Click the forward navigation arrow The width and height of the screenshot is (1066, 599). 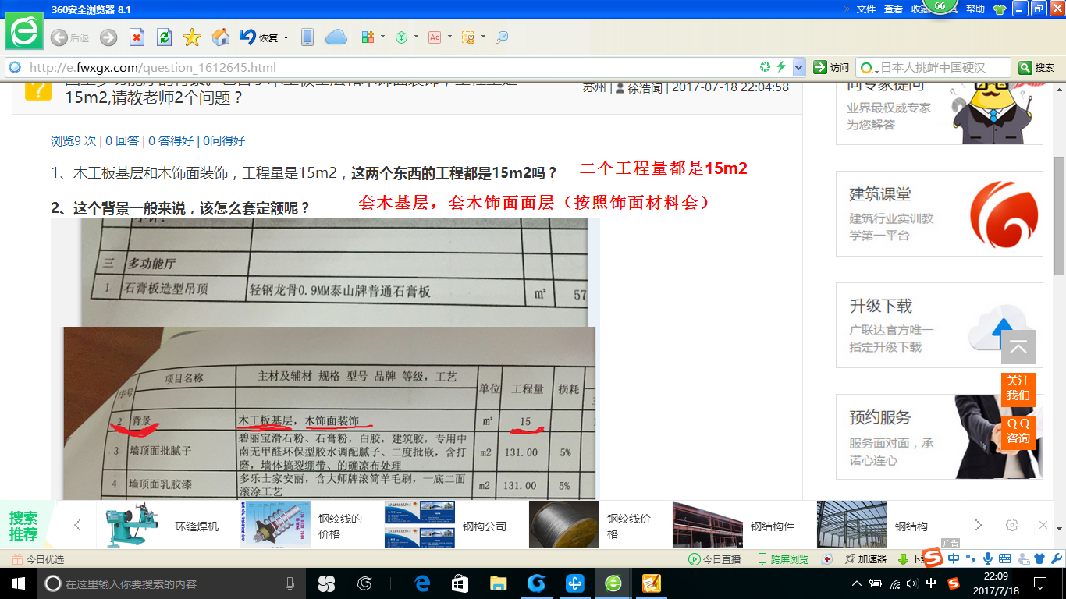(108, 37)
